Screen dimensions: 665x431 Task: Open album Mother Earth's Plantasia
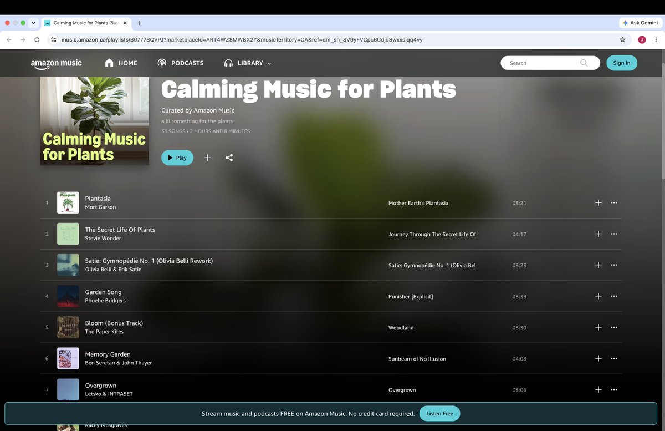[x=418, y=203]
